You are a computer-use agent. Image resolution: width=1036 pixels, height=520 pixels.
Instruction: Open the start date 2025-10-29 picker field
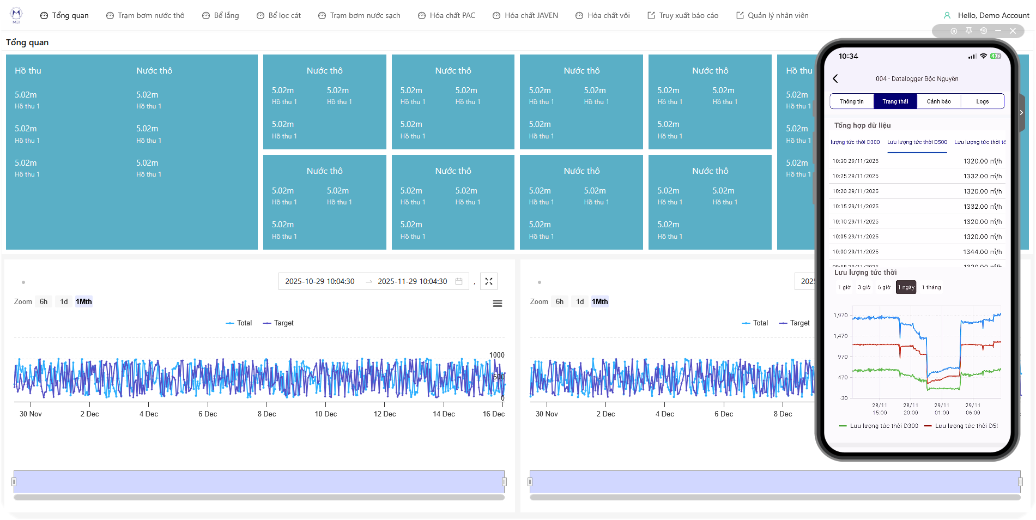point(320,281)
